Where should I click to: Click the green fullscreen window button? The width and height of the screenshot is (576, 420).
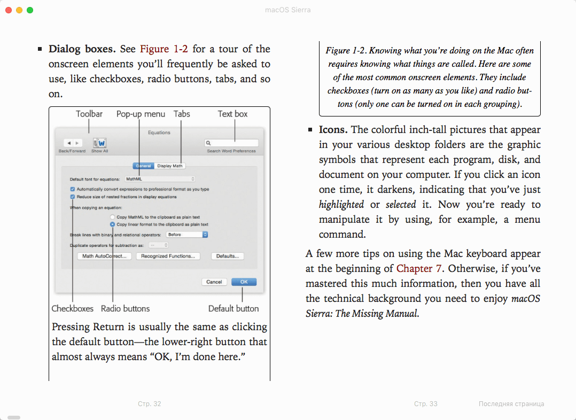point(30,10)
